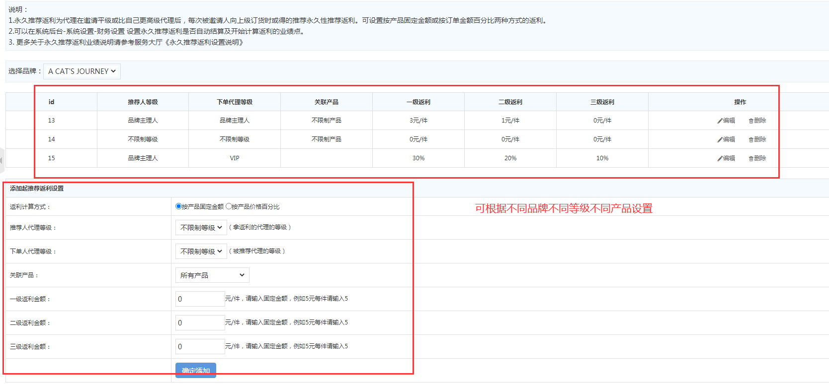Click the id cell 13
829x384 pixels.
52,121
